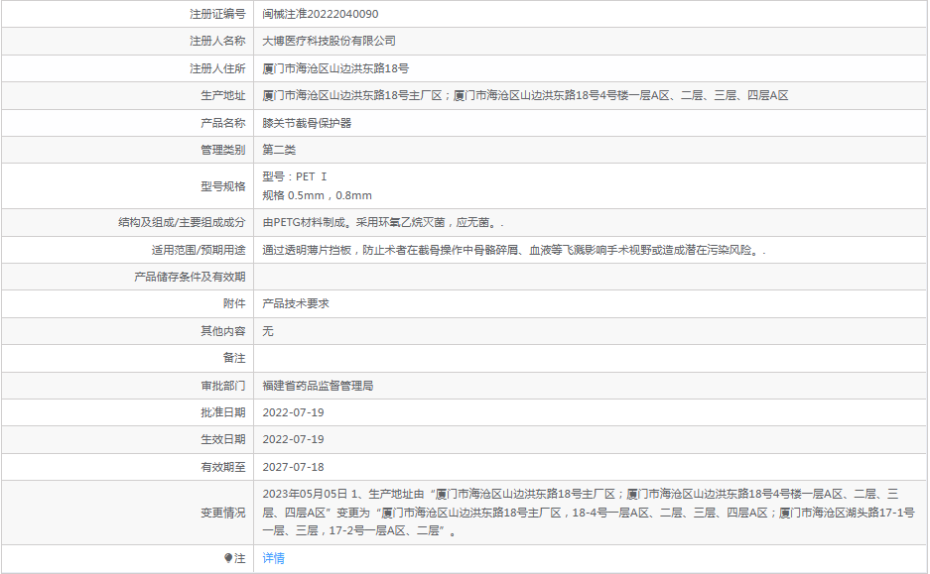
Task: Click the model text 型号：PET I
Action: pyautogui.click(x=294, y=176)
